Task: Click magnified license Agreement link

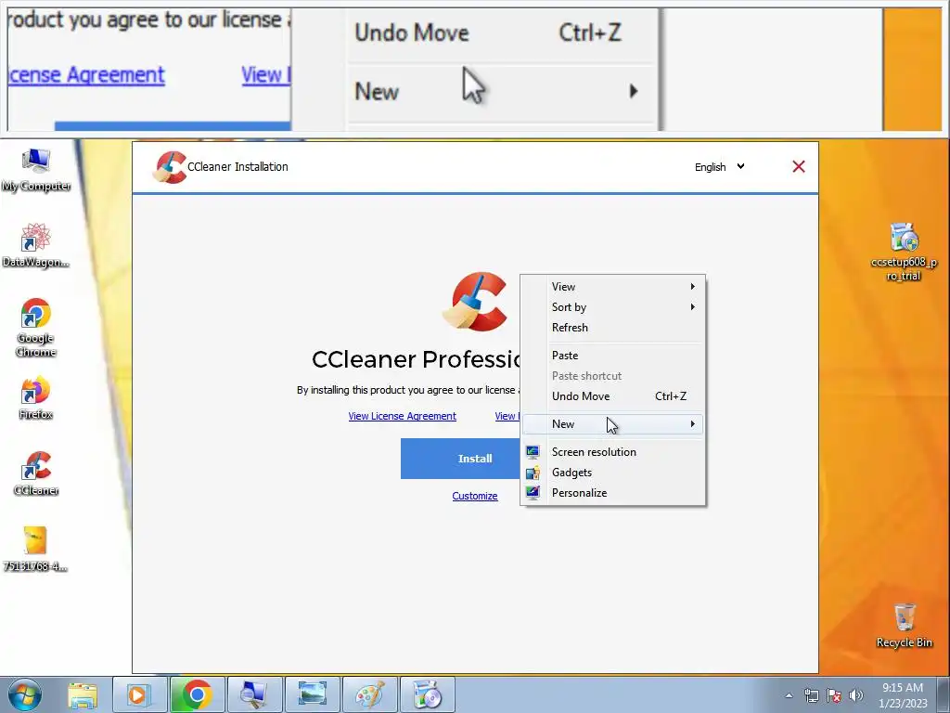Action: tap(86, 74)
